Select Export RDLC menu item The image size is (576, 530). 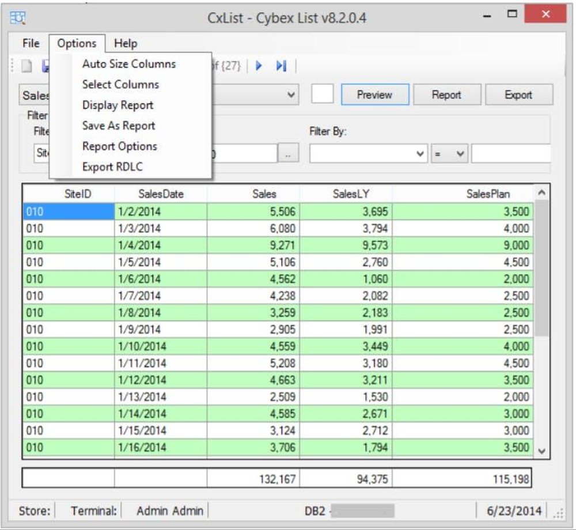112,166
